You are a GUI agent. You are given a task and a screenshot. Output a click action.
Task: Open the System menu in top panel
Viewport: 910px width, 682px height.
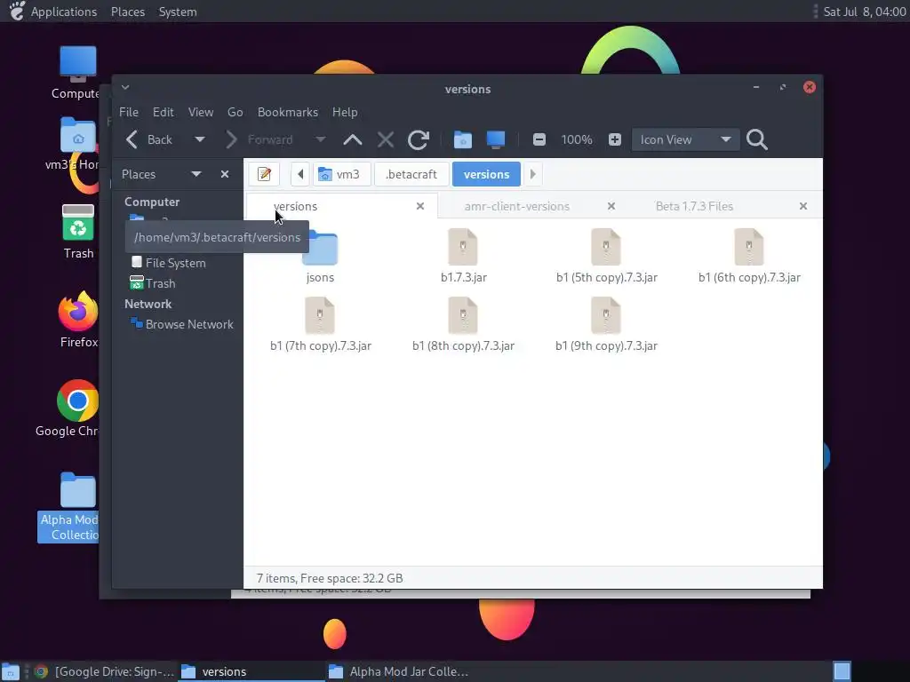coord(178,12)
